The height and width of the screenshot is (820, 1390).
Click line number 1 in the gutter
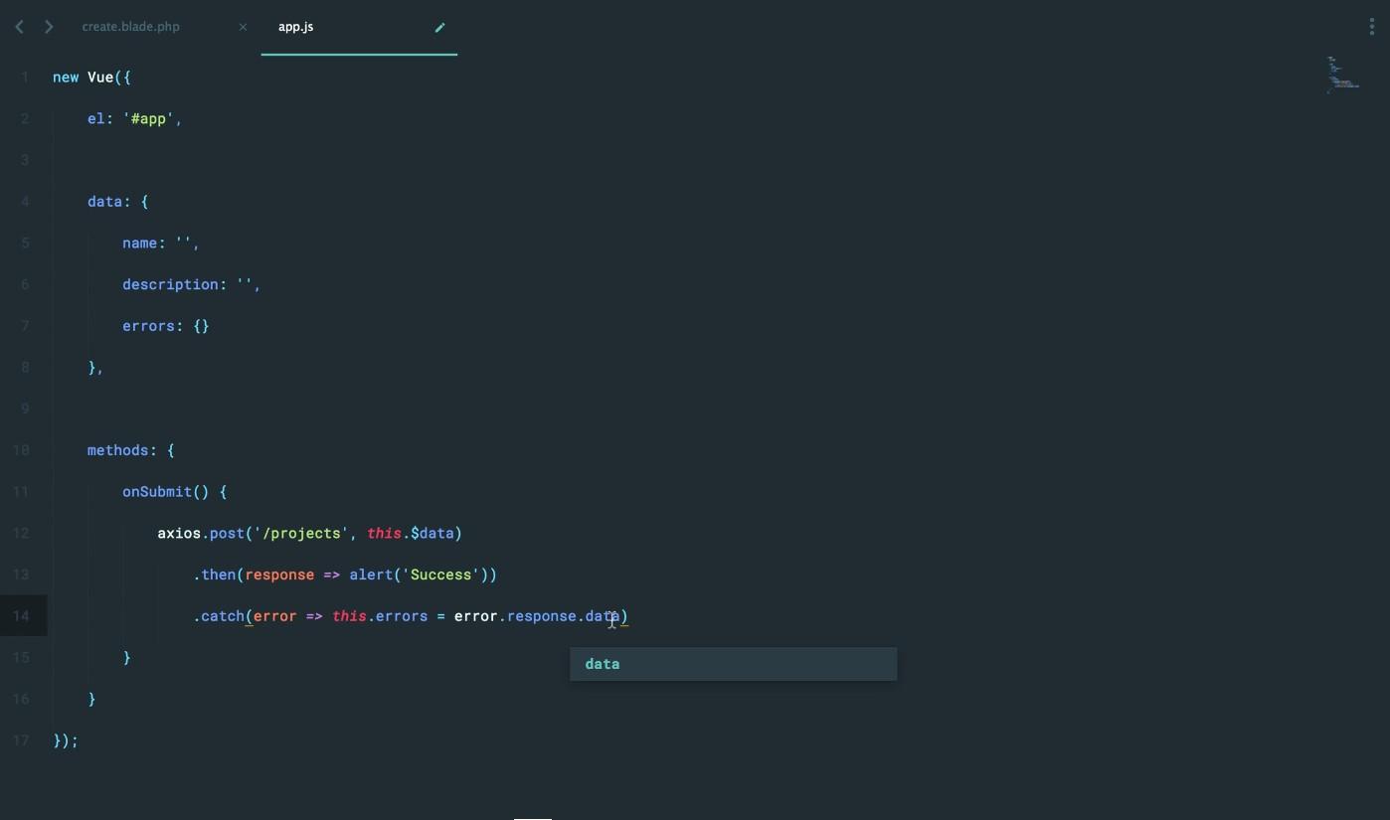coord(24,78)
